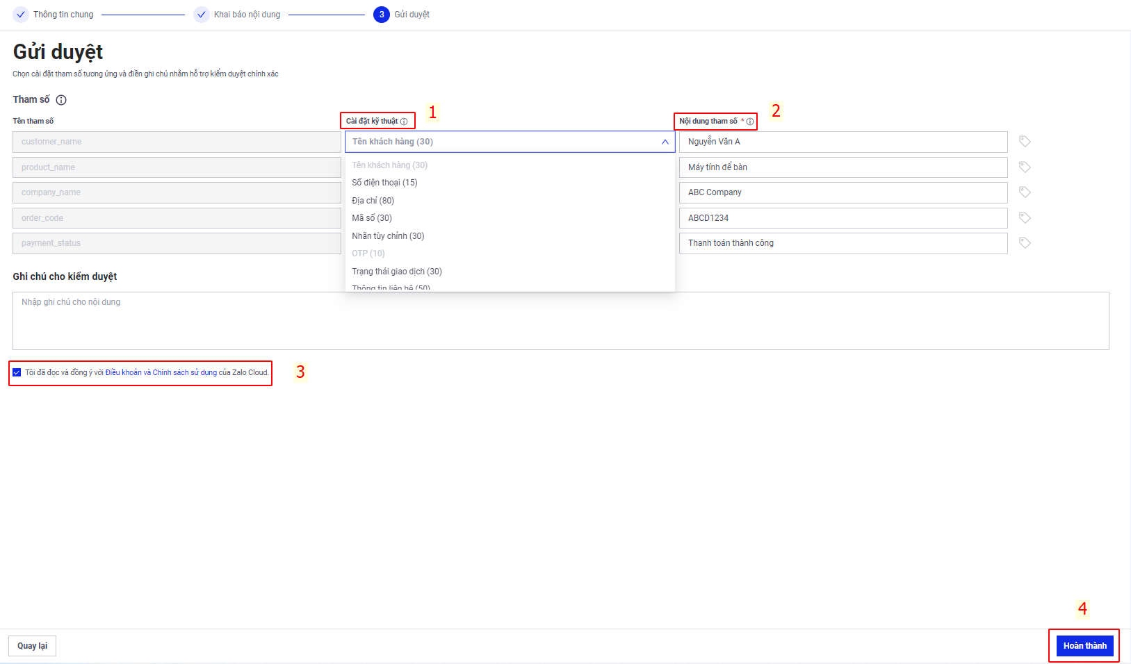Click the product_name parameter field

point(177,167)
